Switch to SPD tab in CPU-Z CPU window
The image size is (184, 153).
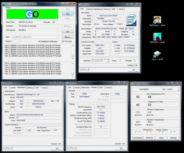tap(114, 9)
